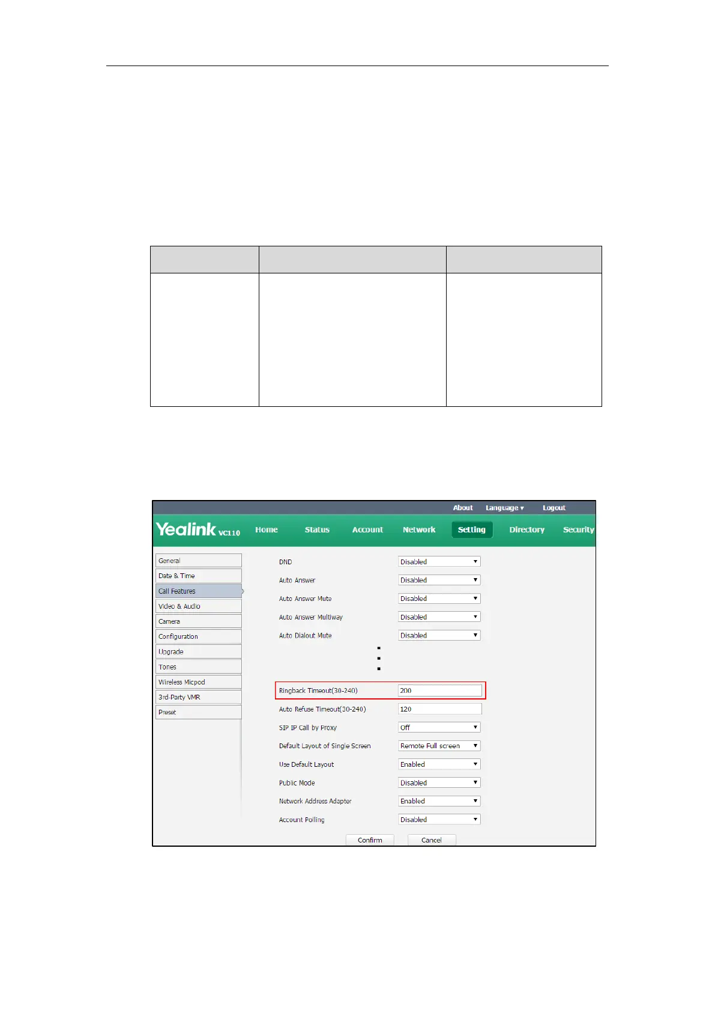Click the Network Address Adapter label
The image size is (715, 1012).
click(315, 801)
